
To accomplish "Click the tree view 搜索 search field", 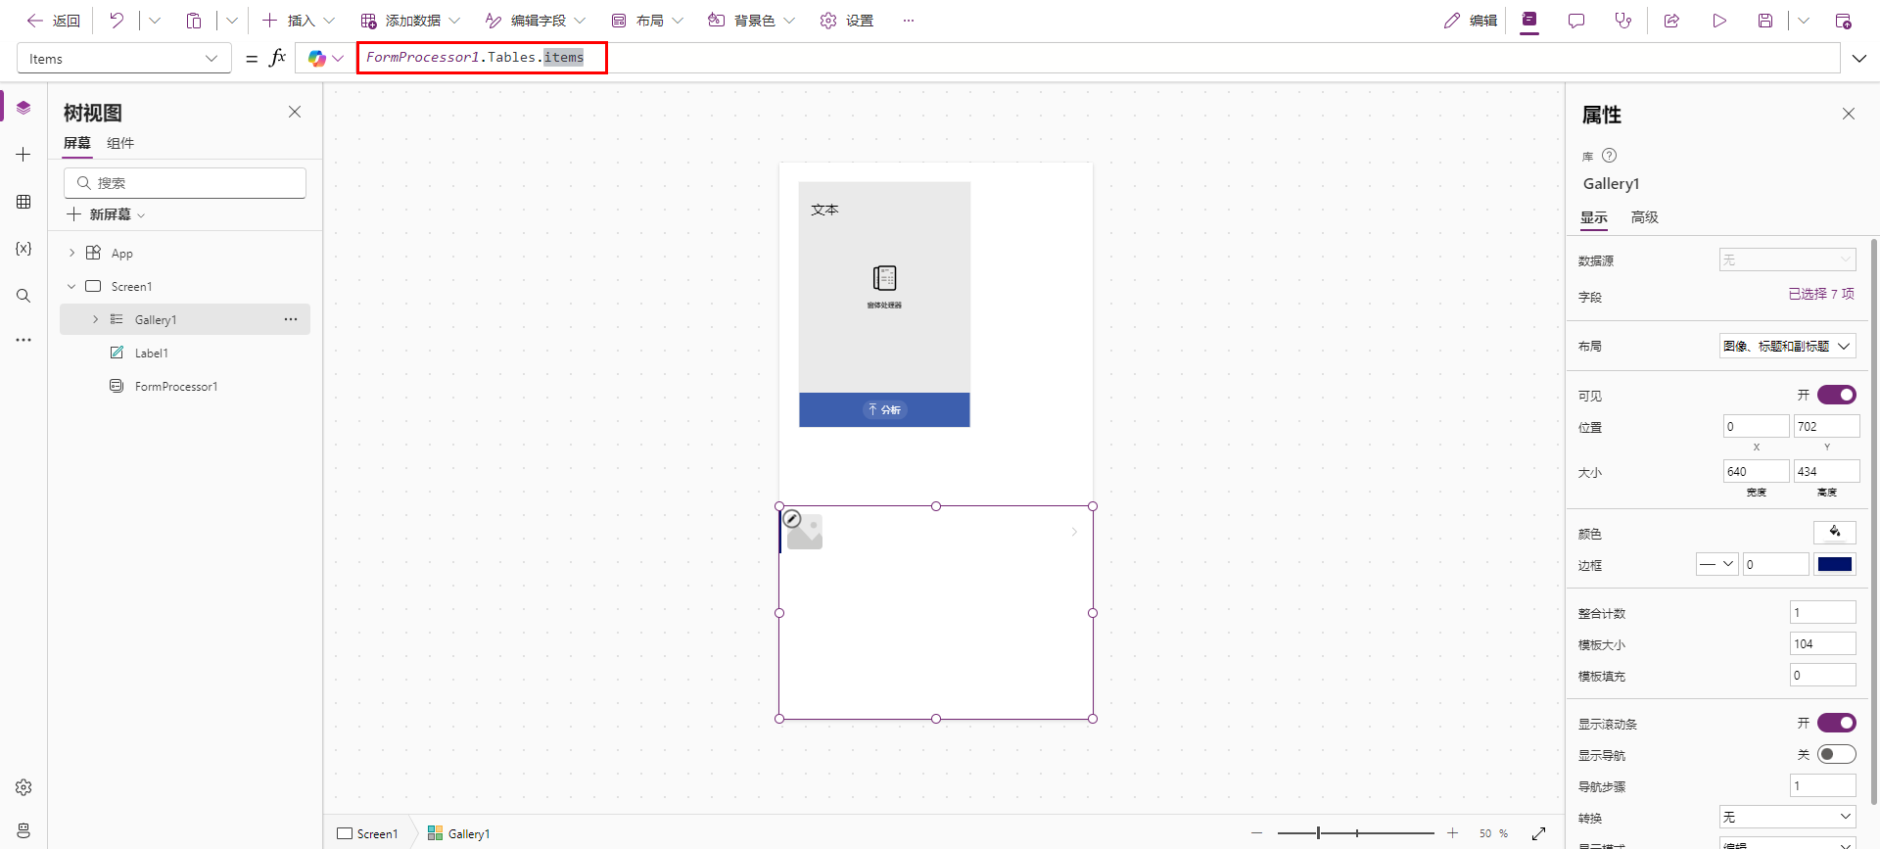I will (185, 183).
